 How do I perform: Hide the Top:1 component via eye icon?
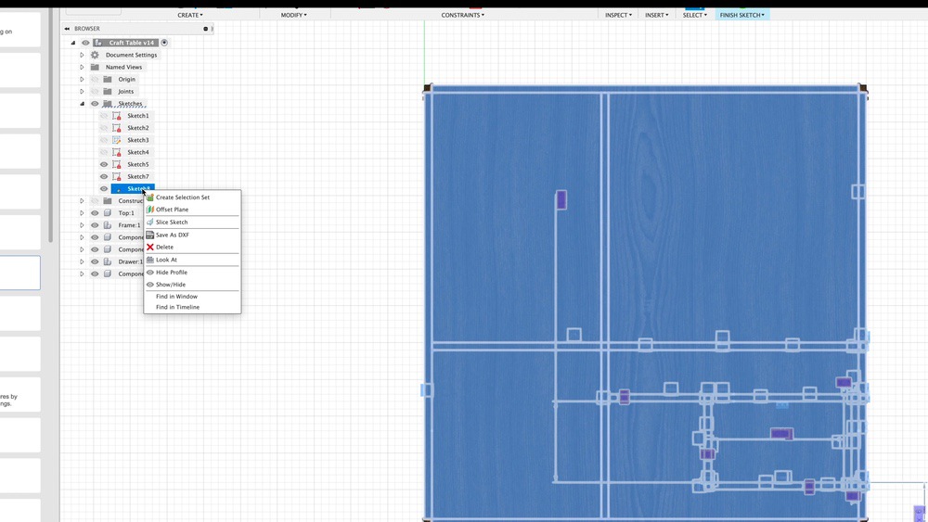(x=95, y=213)
